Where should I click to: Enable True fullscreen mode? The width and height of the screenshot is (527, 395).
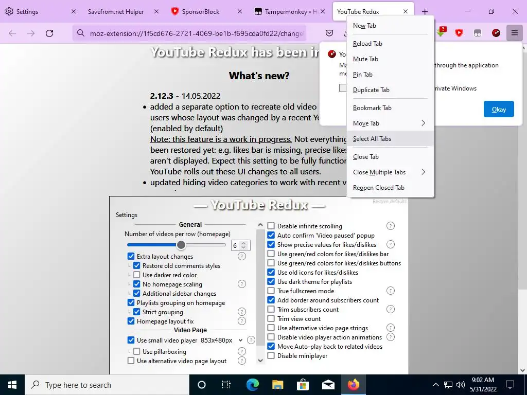(271, 291)
